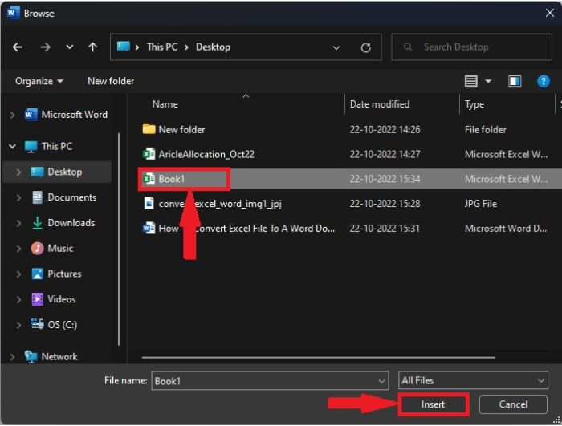Screen dimensions: 562x426
Task: Expand the Downloads tree node
Action: pyautogui.click(x=18, y=223)
